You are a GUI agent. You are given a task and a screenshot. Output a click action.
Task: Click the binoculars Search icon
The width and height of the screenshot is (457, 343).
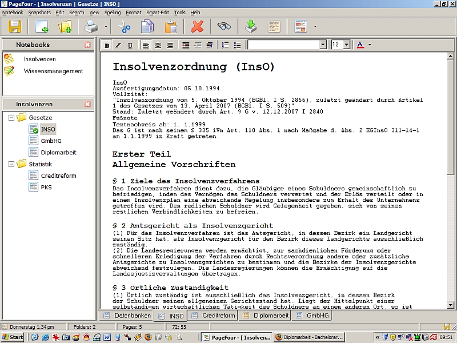pyautogui.click(x=224, y=26)
